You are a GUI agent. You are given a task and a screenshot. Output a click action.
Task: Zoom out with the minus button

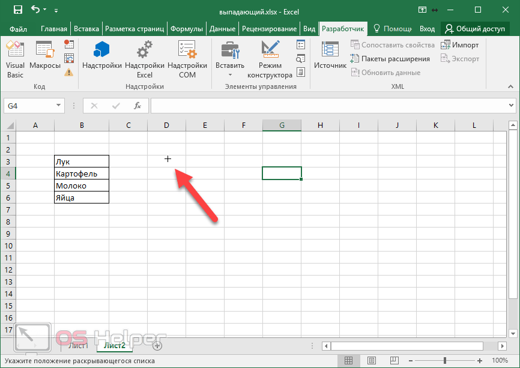[x=411, y=361]
